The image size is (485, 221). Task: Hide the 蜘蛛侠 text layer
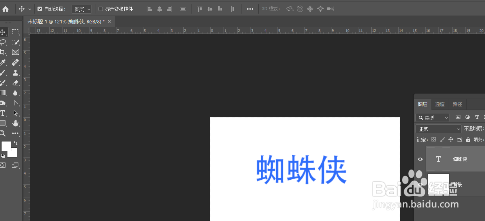click(x=421, y=159)
